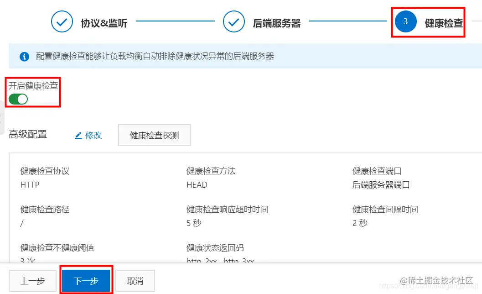Image resolution: width=482 pixels, height=294 pixels.
Task: Click the 健康检查响应超时时间 label
Action: click(228, 210)
